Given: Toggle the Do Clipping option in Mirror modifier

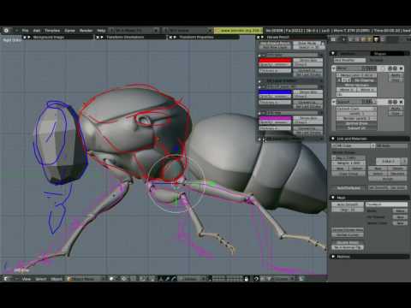Looking at the screenshot, I should point(364,80).
